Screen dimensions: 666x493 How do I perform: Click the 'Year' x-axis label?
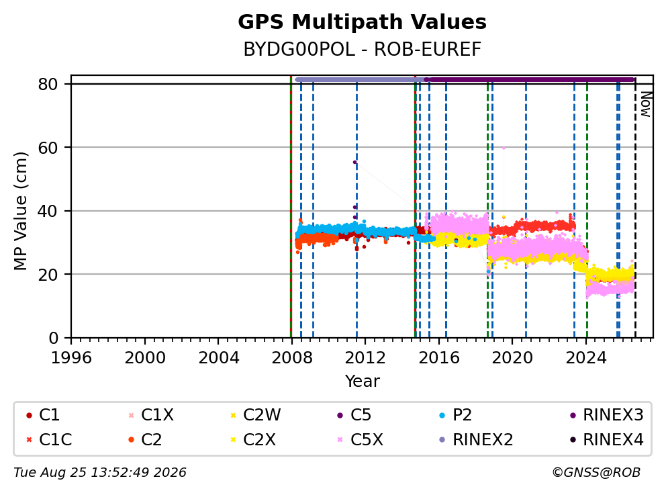[x=362, y=382]
